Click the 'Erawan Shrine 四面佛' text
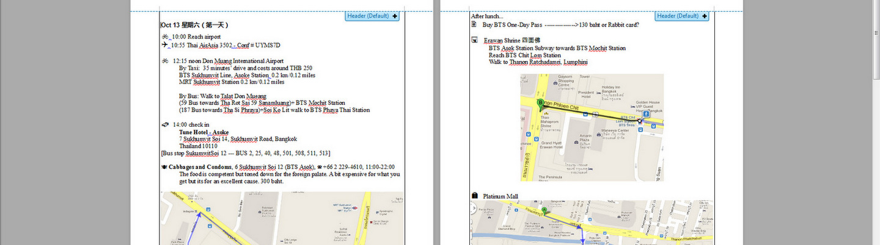 click(x=512, y=40)
